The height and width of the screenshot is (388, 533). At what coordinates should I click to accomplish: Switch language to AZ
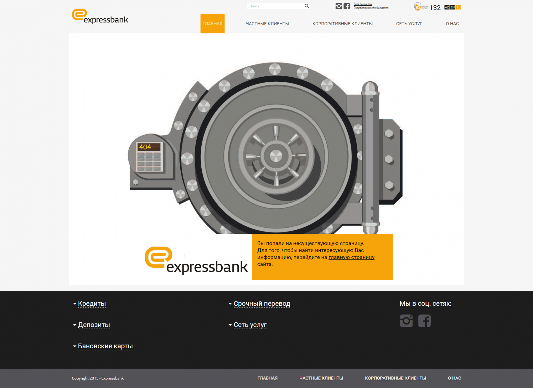tap(447, 7)
